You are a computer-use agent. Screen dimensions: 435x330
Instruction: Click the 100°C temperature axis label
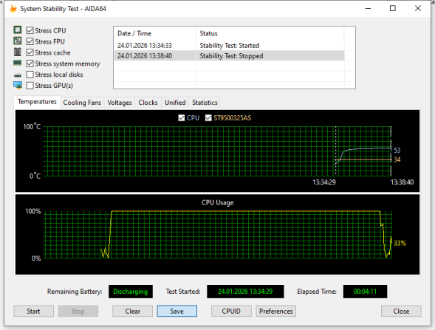click(x=32, y=127)
